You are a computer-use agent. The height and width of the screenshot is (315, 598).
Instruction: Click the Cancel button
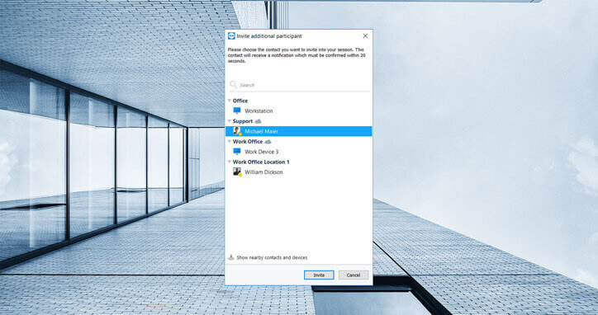click(354, 275)
